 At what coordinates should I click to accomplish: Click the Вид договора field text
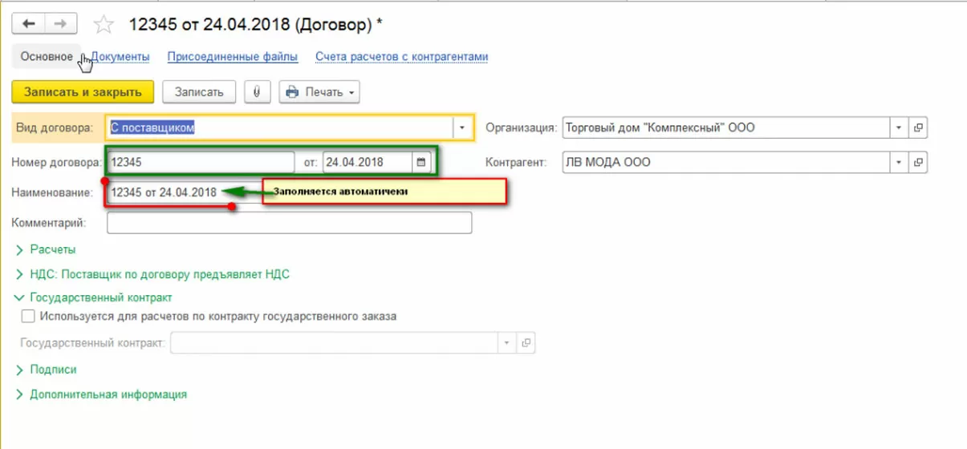click(x=279, y=127)
